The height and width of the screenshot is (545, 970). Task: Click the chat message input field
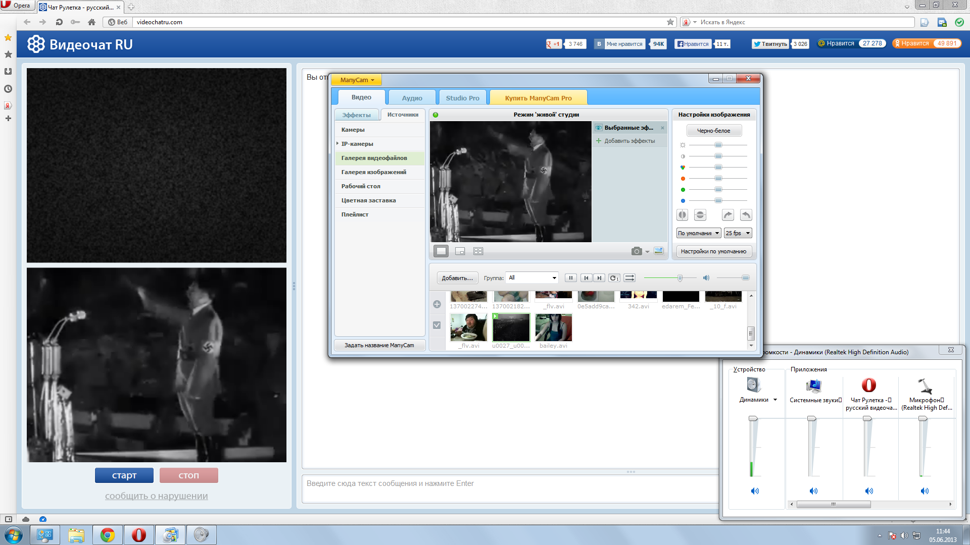click(510, 489)
